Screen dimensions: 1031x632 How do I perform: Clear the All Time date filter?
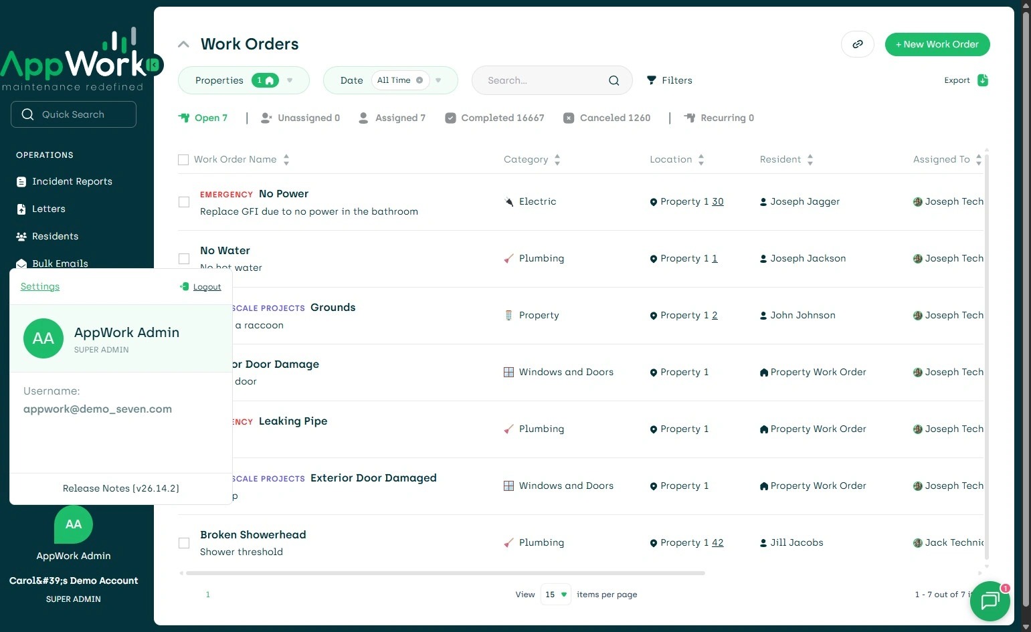click(419, 80)
